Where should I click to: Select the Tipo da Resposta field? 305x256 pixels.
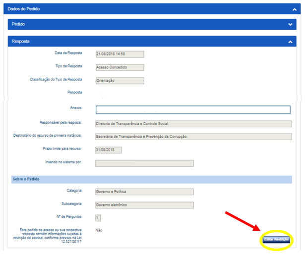(x=119, y=67)
